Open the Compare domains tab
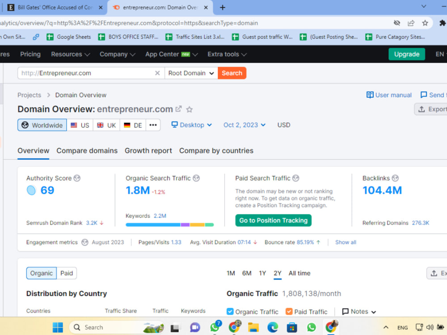 pos(87,151)
